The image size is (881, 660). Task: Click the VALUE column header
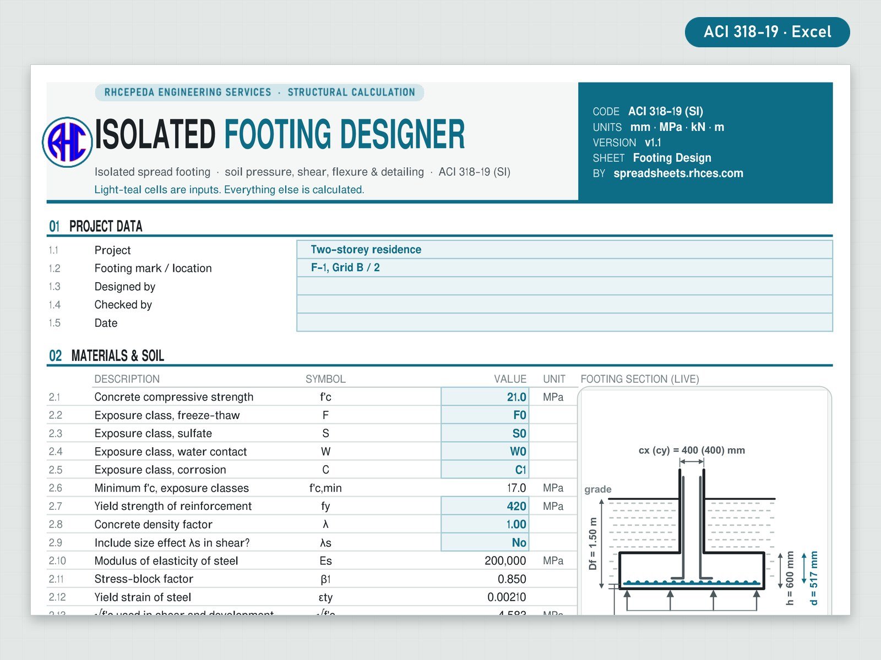(x=510, y=379)
